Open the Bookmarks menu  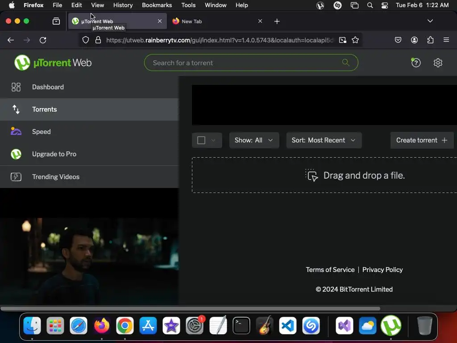tap(157, 5)
